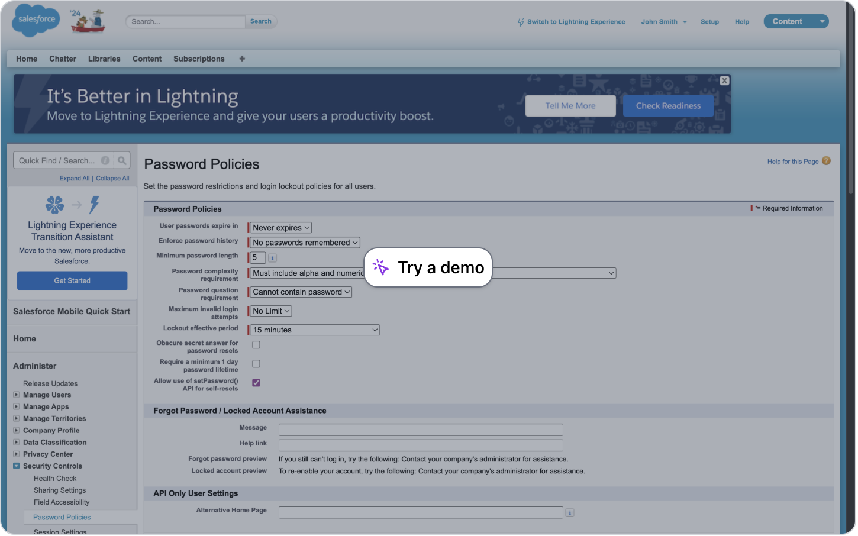Click the Salesforce cloud logo
Viewport: 858px width, 536px height.
[36, 20]
